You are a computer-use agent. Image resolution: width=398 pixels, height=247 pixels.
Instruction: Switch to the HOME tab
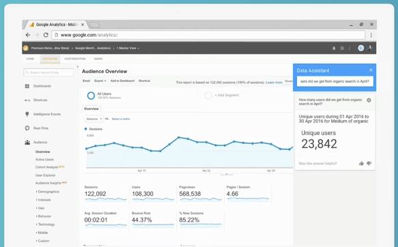tap(30, 59)
